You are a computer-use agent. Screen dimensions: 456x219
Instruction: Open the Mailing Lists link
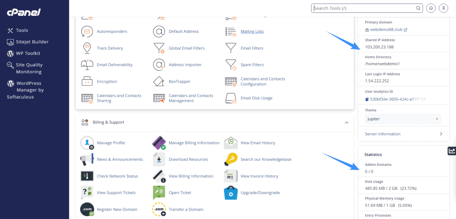pyautogui.click(x=252, y=32)
